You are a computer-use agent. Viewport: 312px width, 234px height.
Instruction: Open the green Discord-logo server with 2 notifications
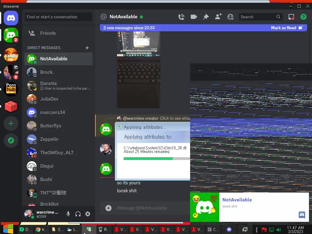11,35
